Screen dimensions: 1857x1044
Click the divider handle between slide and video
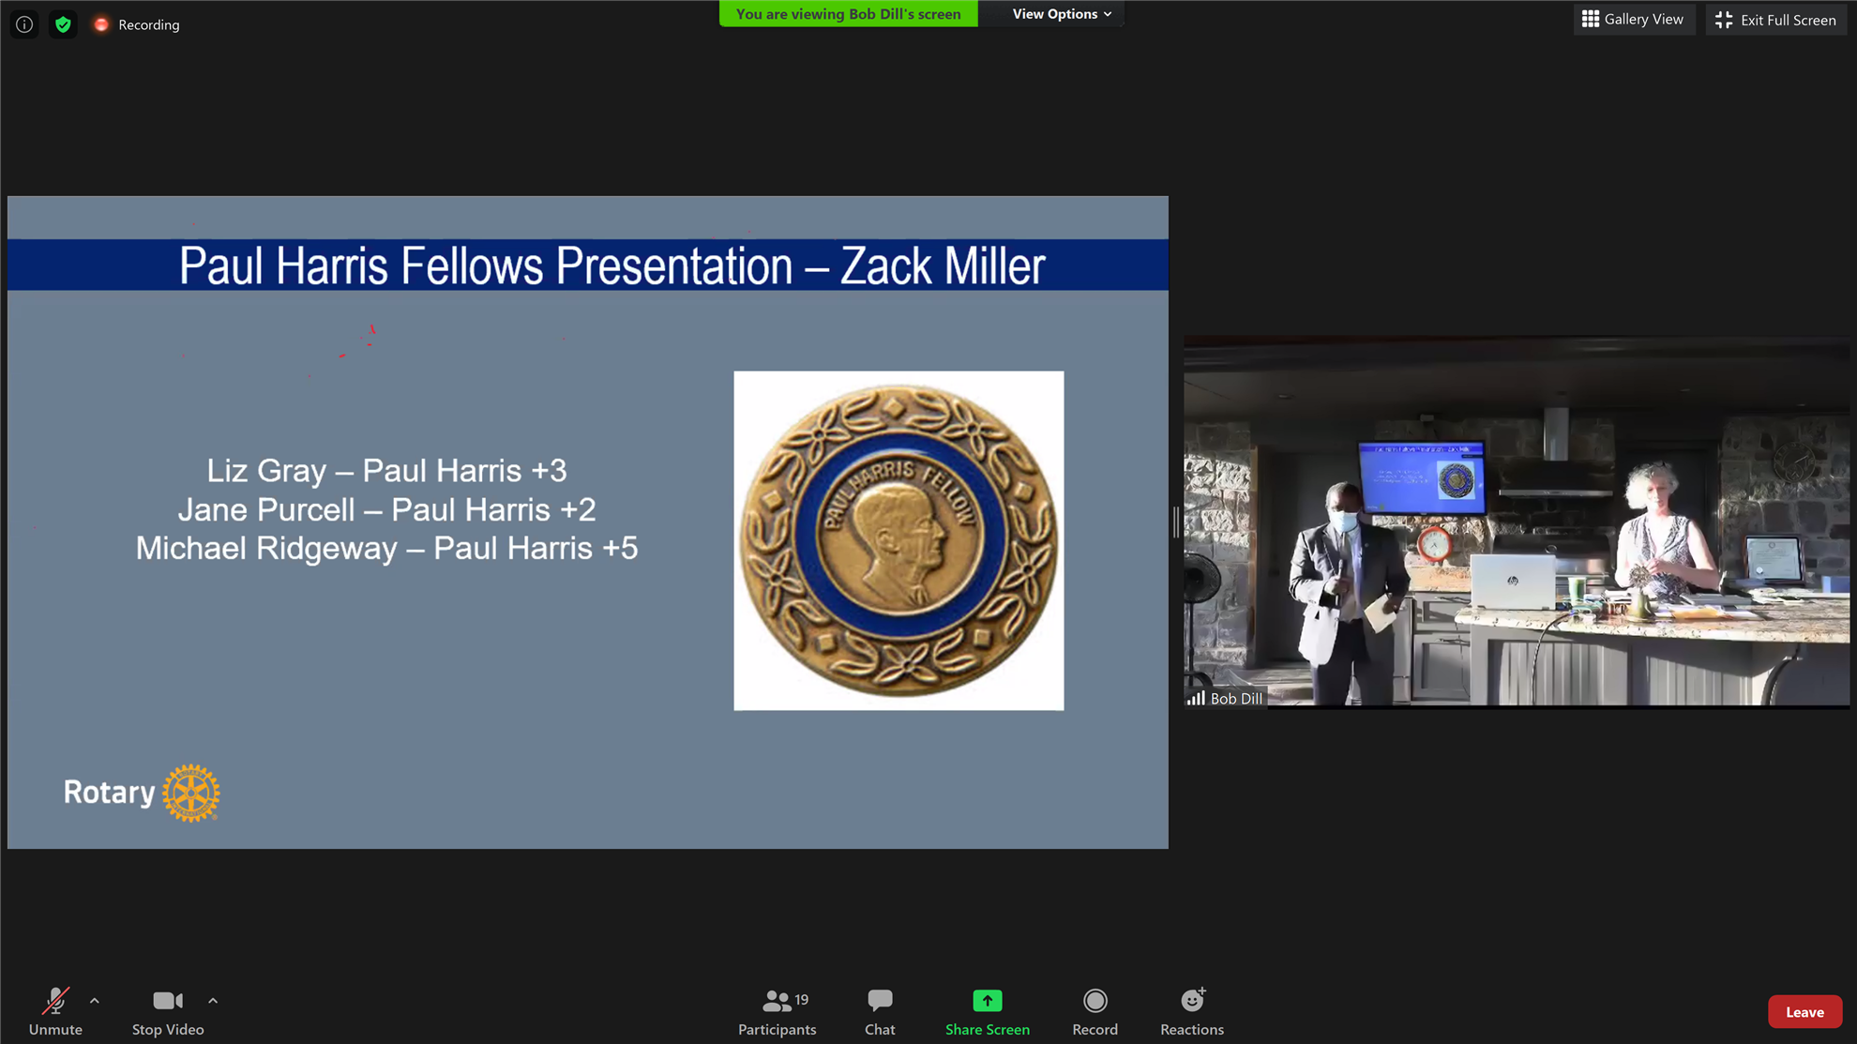(1175, 522)
